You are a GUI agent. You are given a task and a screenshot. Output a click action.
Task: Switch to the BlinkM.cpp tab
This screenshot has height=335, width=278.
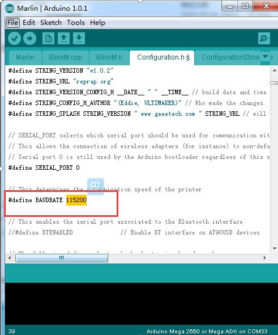[x=65, y=57]
